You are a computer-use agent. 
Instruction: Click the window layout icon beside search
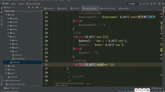159,4
